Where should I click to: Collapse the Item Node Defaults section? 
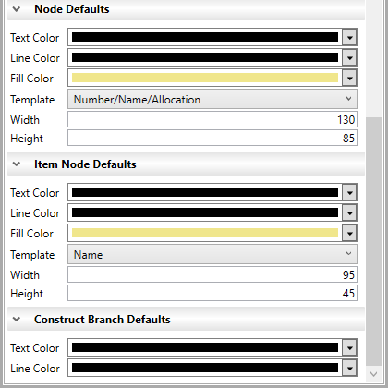coord(17,164)
